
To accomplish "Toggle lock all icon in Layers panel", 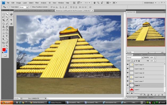I will pos(139,61).
